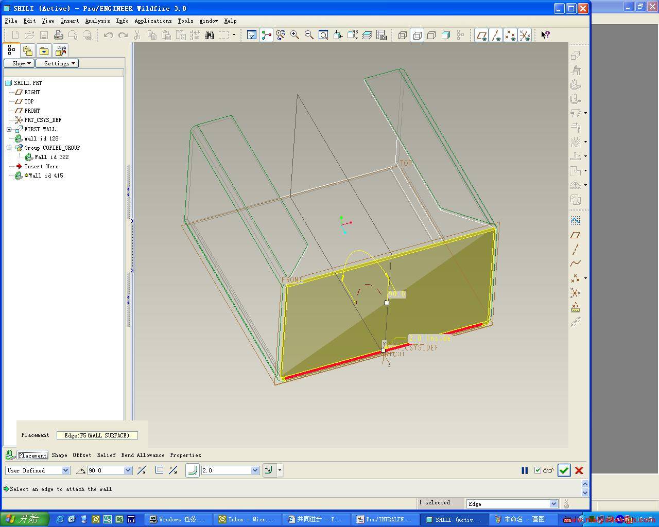
Task: Click the change thickness side icon
Action: coord(173,470)
